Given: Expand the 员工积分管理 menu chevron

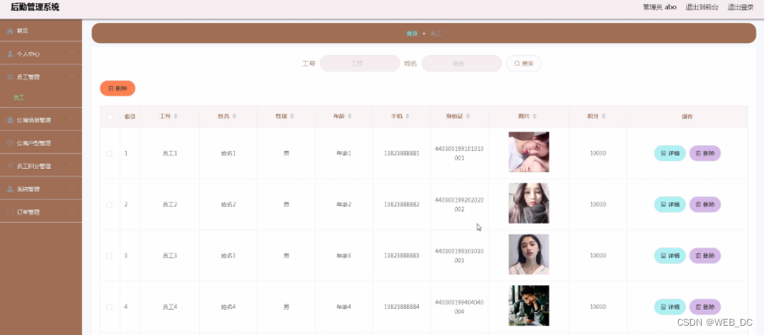Looking at the screenshot, I should tap(72, 165).
